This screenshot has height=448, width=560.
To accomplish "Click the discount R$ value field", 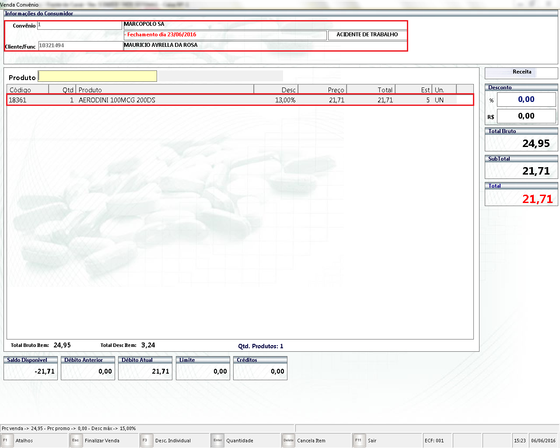I will 526,116.
